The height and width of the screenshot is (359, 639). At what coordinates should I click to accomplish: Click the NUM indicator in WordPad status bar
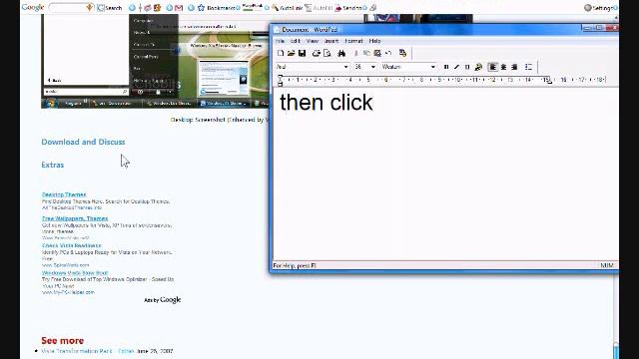[607, 265]
